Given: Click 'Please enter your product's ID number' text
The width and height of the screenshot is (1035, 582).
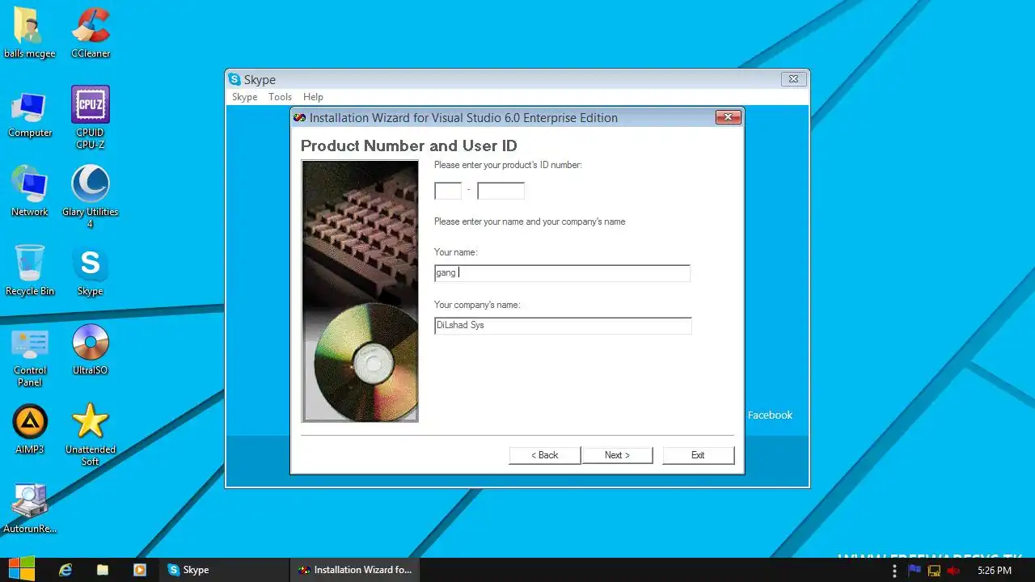Looking at the screenshot, I should (508, 165).
